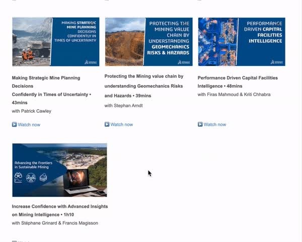The height and width of the screenshot is (242, 302).
Task: Click the play icon under Patrick Cawley's webinar
Action: pyautogui.click(x=14, y=124)
